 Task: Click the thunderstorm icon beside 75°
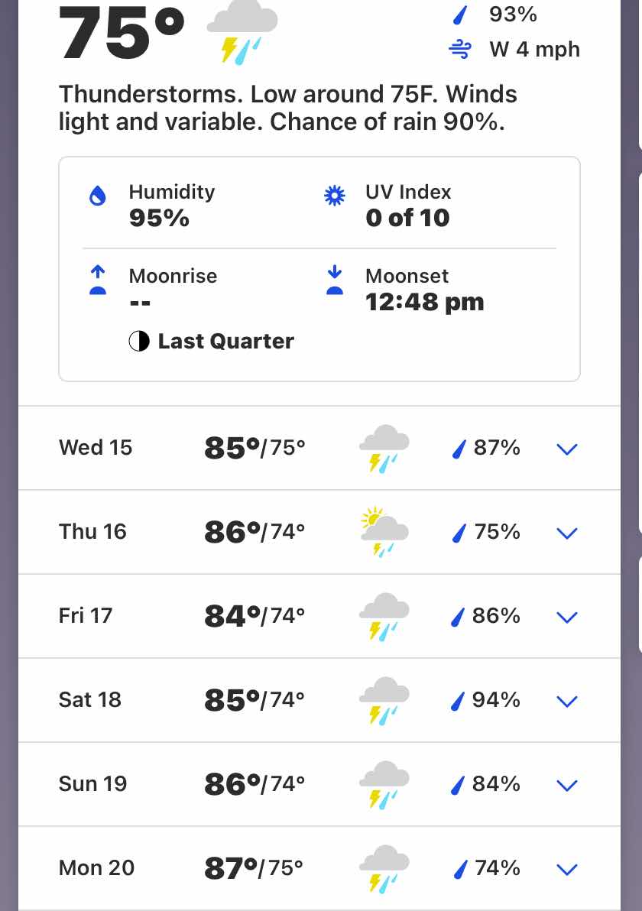tap(242, 31)
